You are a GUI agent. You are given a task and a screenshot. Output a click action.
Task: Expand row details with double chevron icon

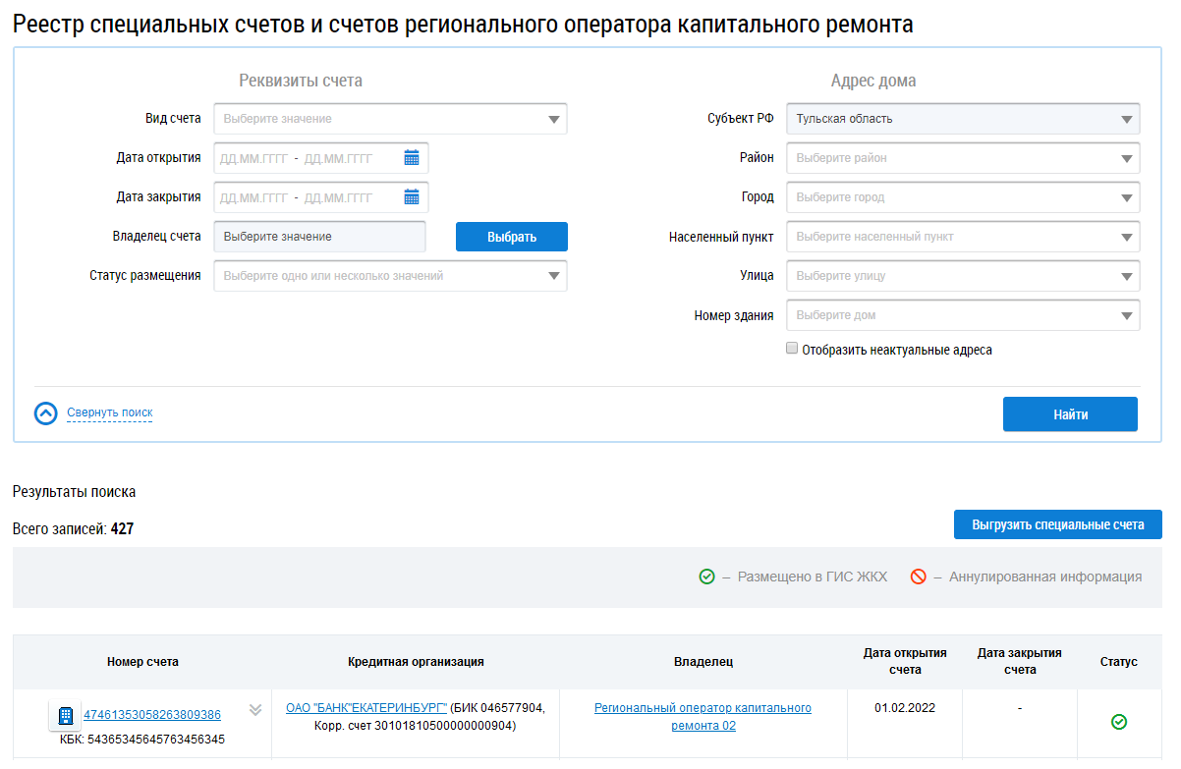[255, 710]
